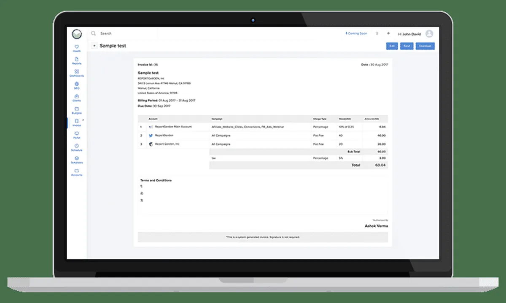Click the Total amount 63.04

coord(380,165)
